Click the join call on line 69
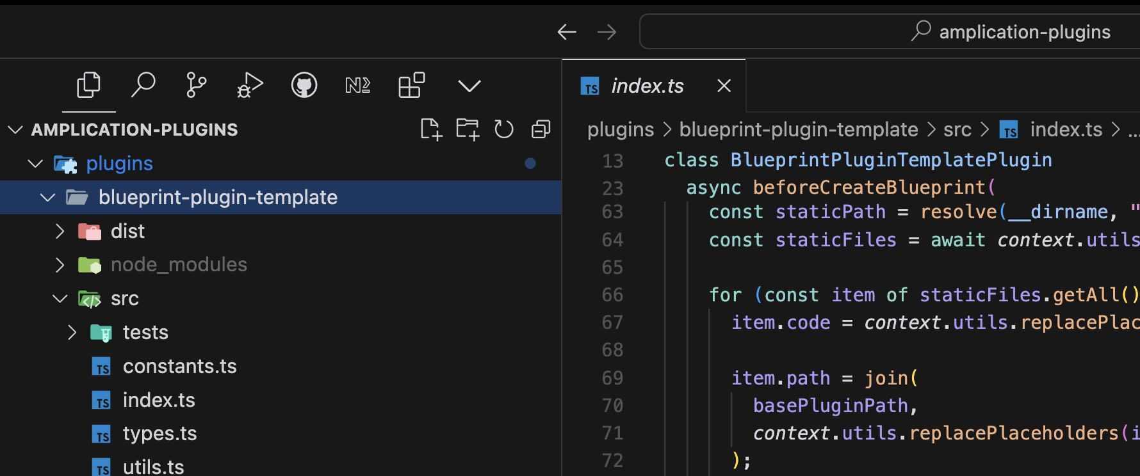The height and width of the screenshot is (476, 1140). tap(886, 378)
